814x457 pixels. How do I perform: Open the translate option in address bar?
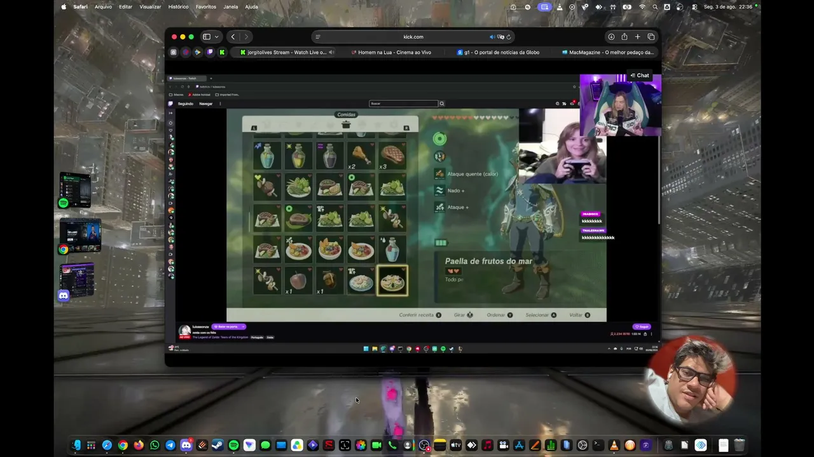tap(500, 37)
